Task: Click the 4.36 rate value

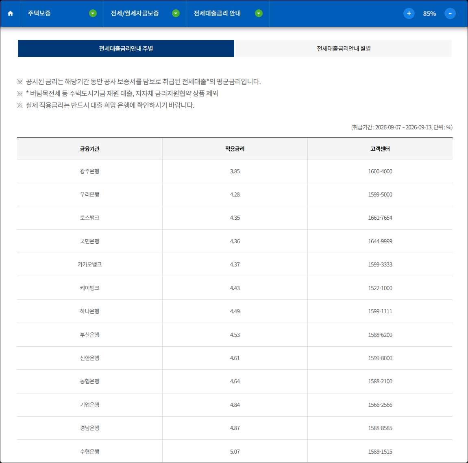Action: coord(235,241)
